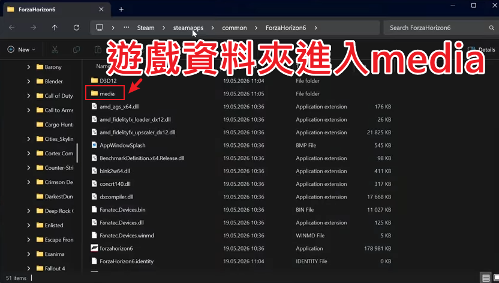Image resolution: width=499 pixels, height=283 pixels.
Task: Open the New item menu
Action: pos(22,50)
